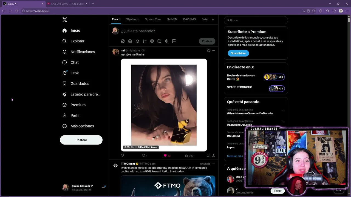Schedule the post with calendar icon

point(159,41)
